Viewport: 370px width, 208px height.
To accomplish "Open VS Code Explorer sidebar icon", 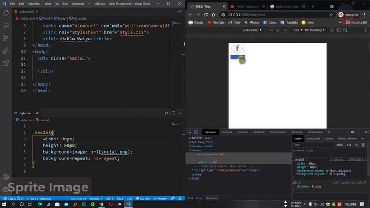I will click(x=6, y=13).
